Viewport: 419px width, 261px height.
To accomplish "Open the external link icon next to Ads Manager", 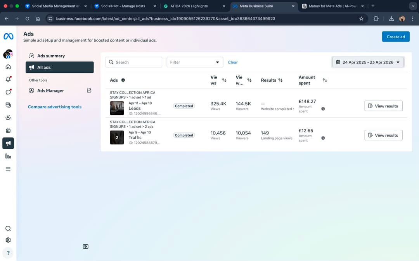I will coord(89,90).
